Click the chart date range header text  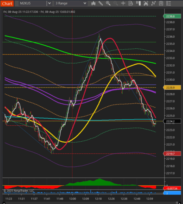click(39, 12)
